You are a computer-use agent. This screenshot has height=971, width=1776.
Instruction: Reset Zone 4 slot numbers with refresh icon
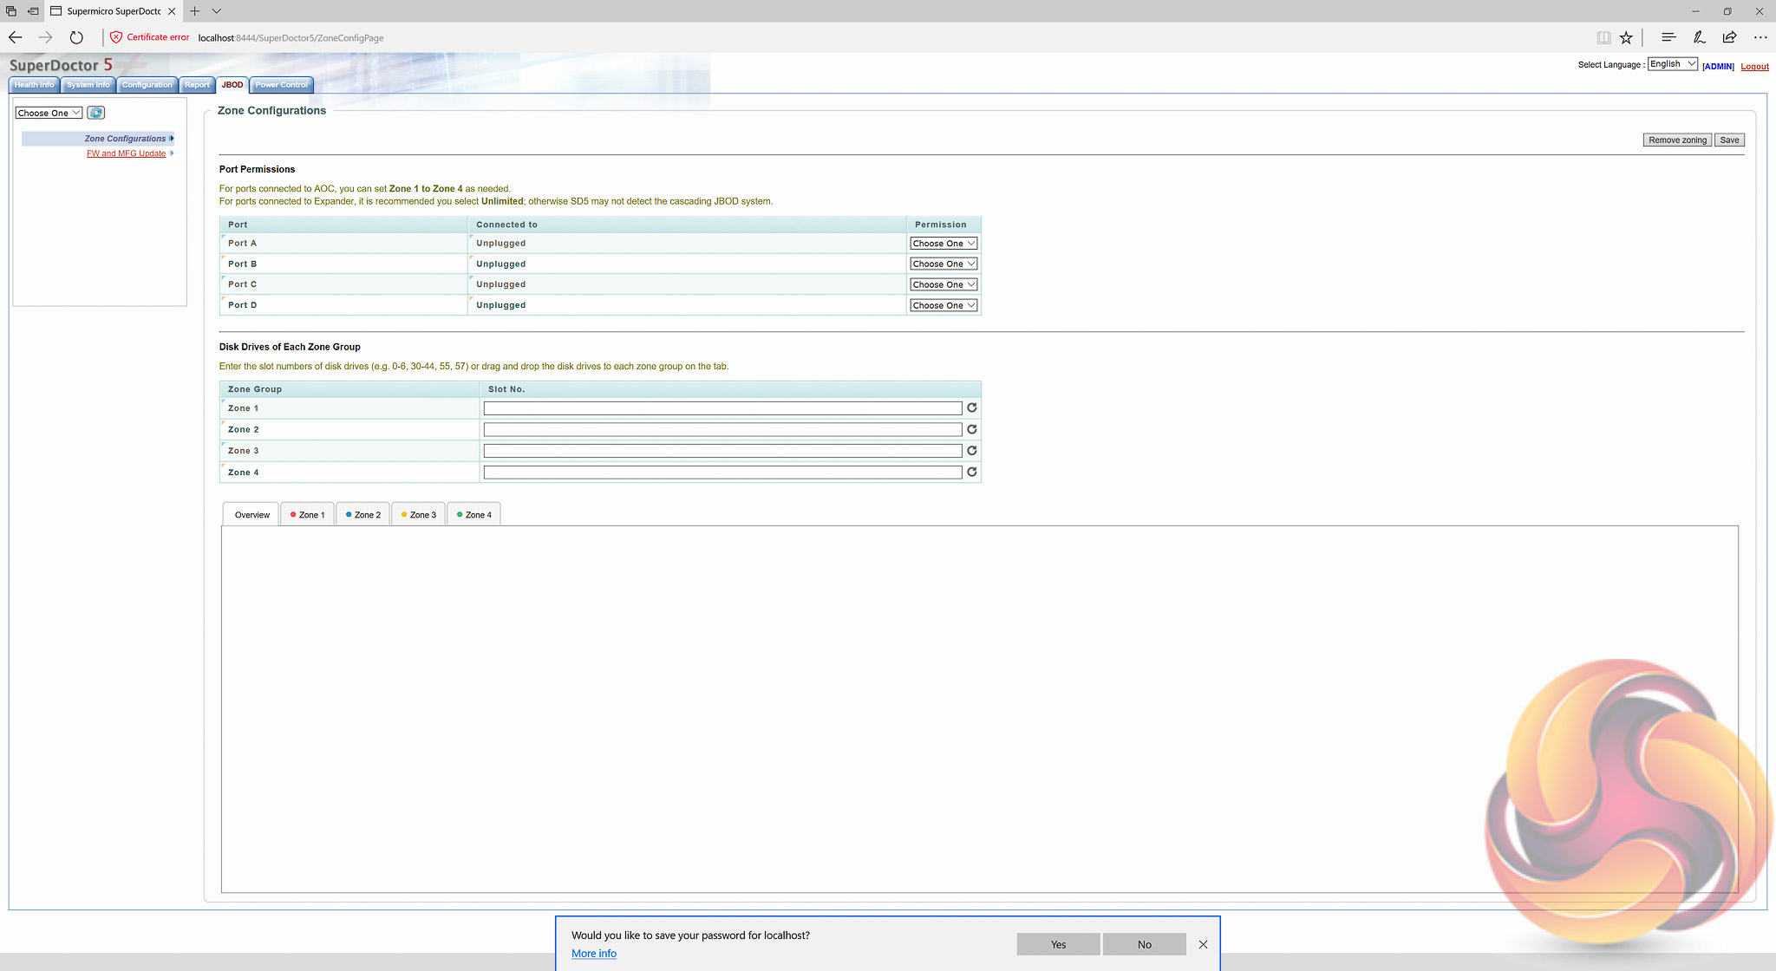[971, 472]
